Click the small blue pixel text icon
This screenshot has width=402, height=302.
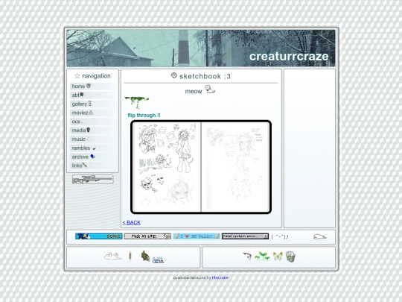point(158,260)
